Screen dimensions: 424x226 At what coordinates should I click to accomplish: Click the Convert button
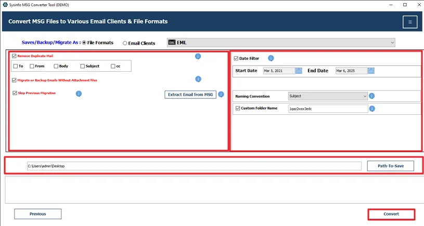[x=391, y=214]
